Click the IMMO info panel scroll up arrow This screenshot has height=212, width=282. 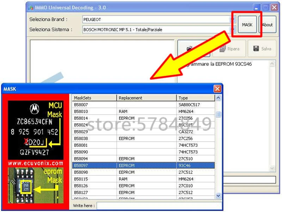pyautogui.click(x=272, y=64)
